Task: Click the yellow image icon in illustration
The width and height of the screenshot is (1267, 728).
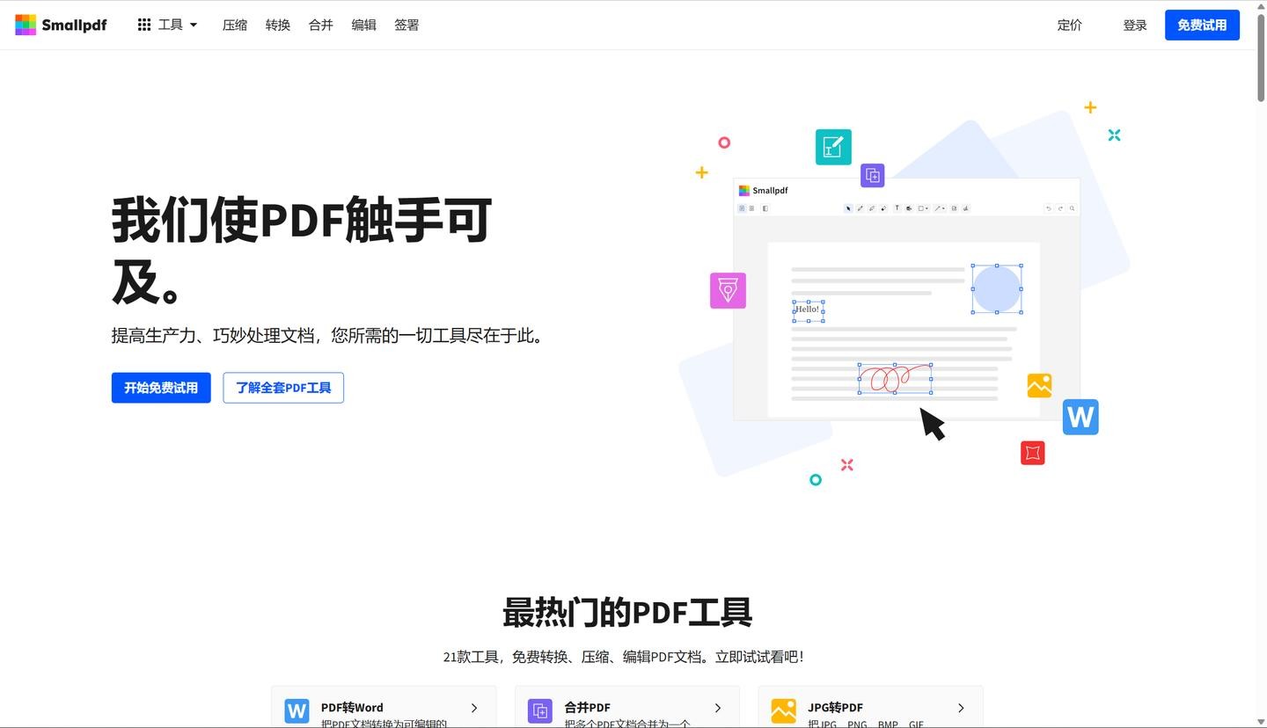Action: click(x=1039, y=385)
